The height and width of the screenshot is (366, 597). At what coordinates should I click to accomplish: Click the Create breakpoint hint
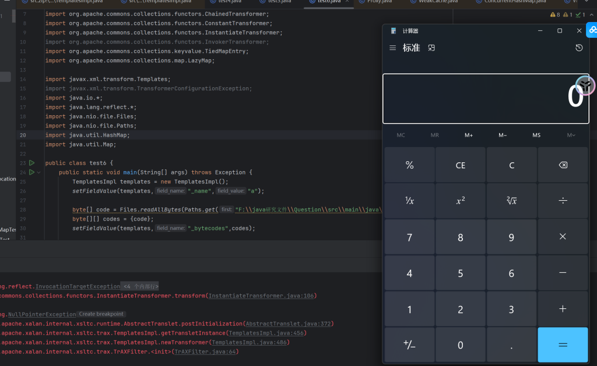pos(101,314)
